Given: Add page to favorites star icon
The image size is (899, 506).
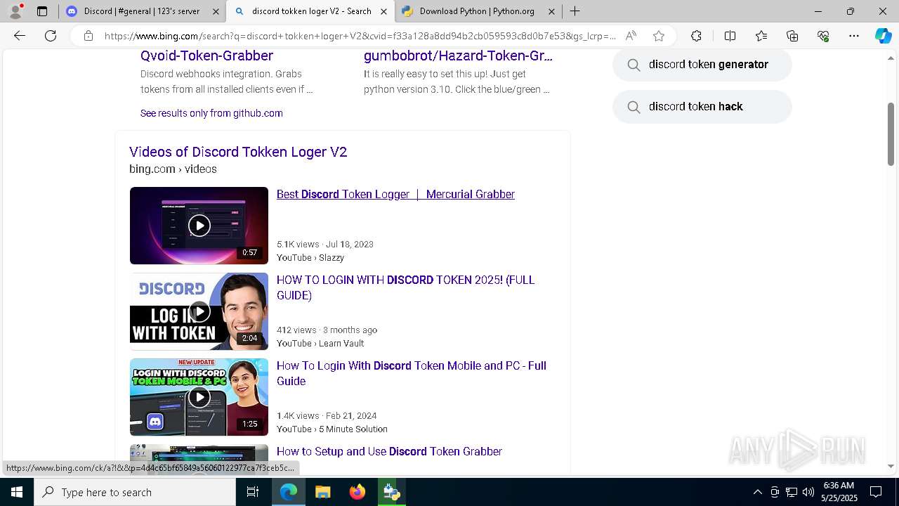Looking at the screenshot, I should tap(659, 36).
